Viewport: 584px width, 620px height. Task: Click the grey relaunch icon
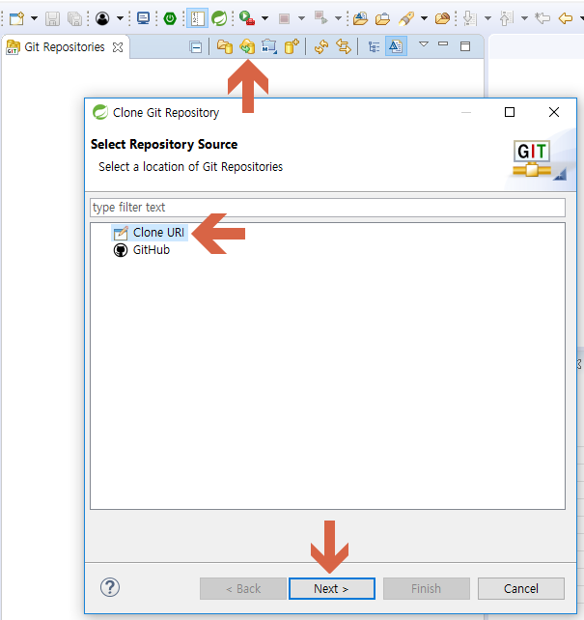[x=320, y=17]
